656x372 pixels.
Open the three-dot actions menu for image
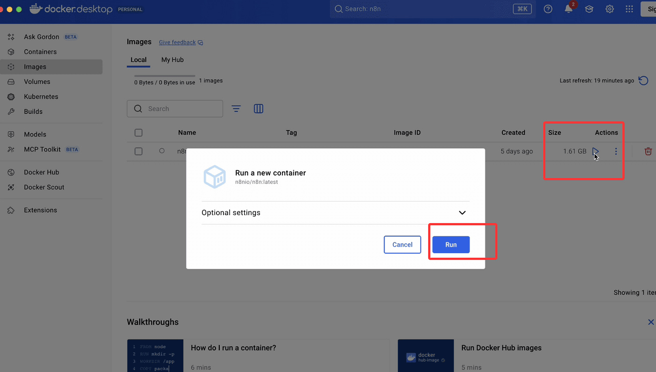(616, 152)
